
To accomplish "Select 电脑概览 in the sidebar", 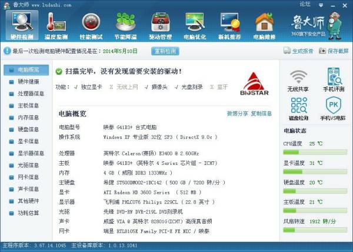I will pyautogui.click(x=26, y=70).
